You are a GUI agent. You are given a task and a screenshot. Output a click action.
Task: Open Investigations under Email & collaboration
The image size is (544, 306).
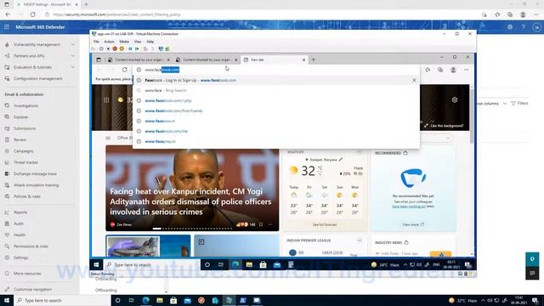[25, 105]
